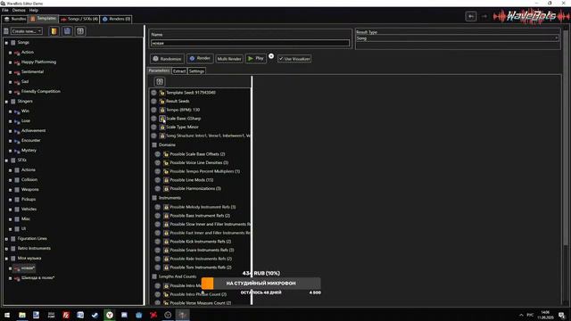This screenshot has width=571, height=321.
Task: Toggle the lock on Scale Type Minor
Action: point(162,127)
